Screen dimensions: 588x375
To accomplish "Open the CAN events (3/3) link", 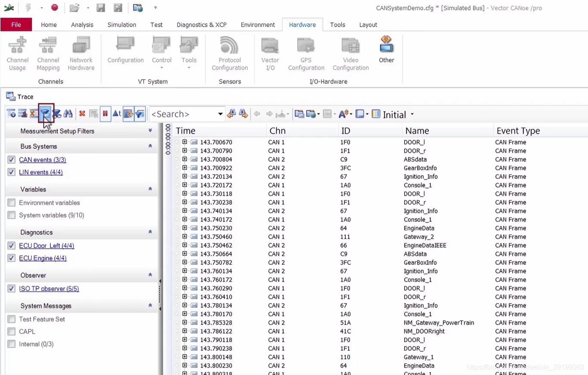I will 43,160.
